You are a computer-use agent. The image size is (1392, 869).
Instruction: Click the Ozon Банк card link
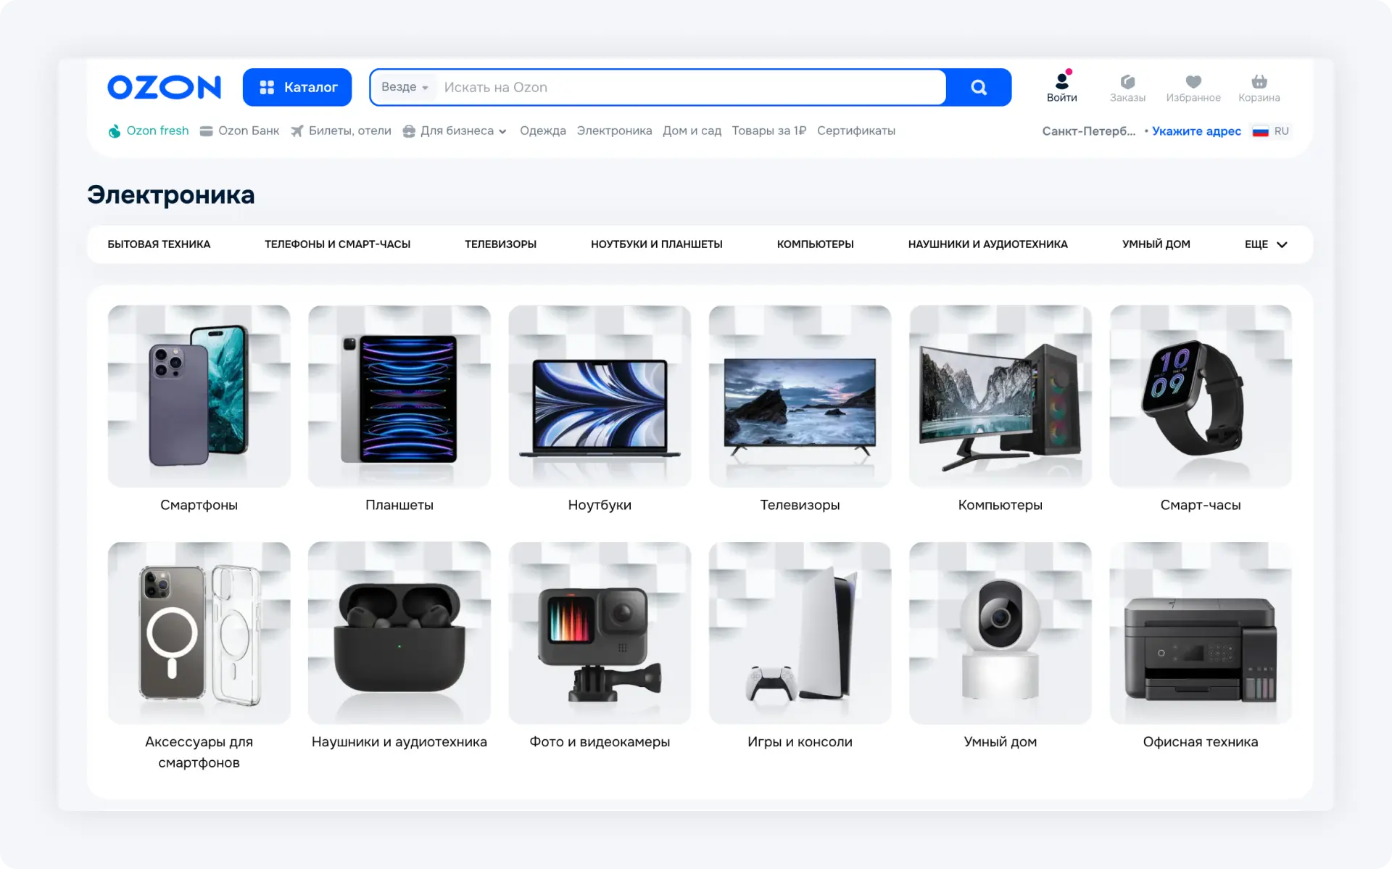[239, 131]
